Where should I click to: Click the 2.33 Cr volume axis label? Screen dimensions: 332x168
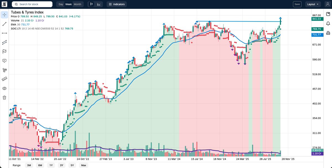tap(317, 150)
